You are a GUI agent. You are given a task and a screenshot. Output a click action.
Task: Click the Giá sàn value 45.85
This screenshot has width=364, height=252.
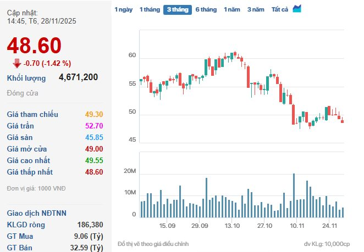click(x=93, y=137)
